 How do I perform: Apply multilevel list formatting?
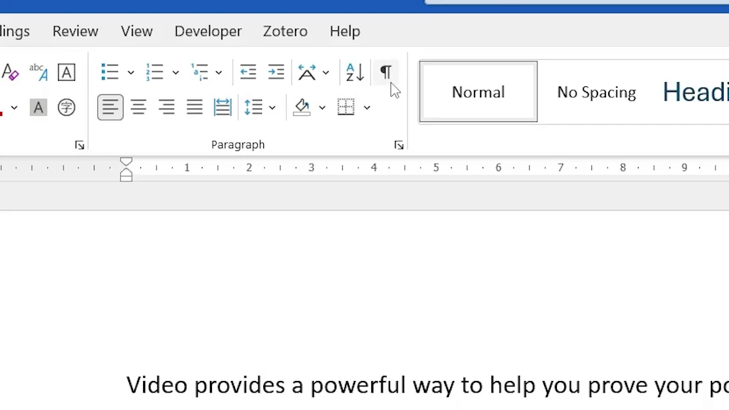199,72
